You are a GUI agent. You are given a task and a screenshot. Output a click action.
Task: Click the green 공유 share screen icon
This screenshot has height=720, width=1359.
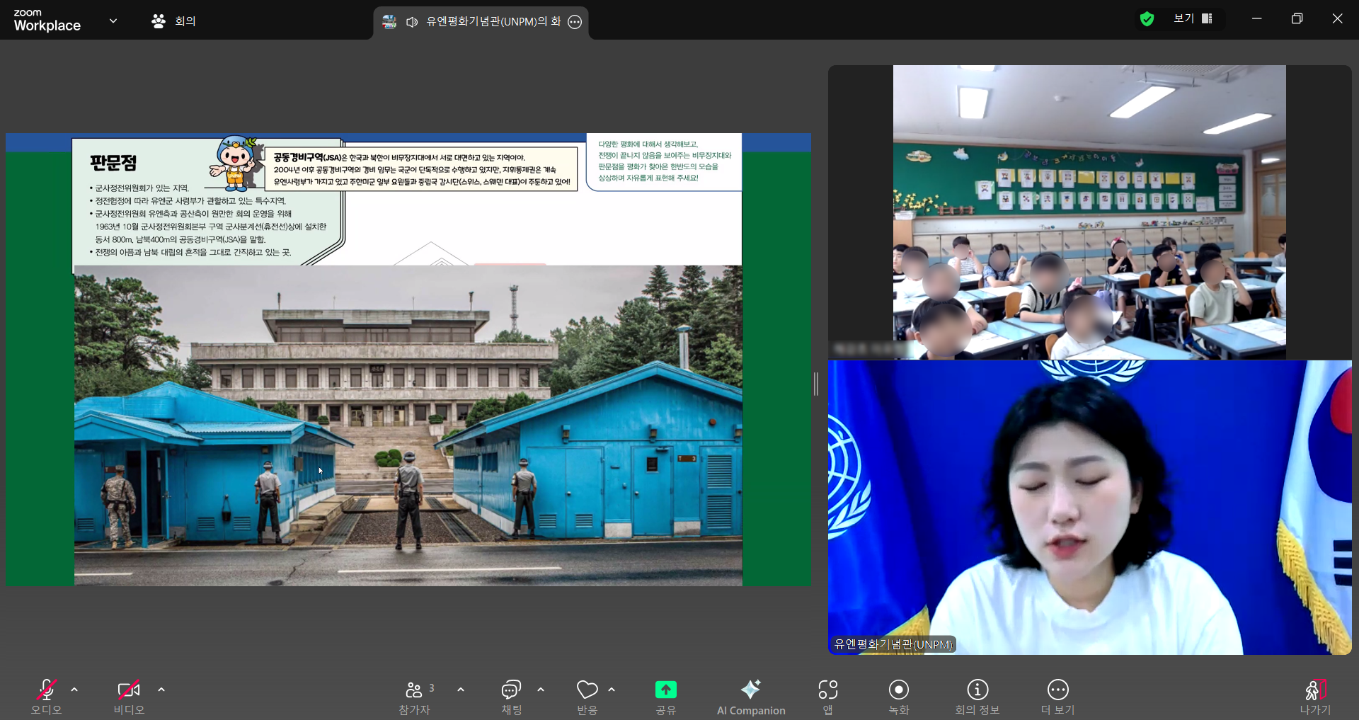tap(665, 690)
